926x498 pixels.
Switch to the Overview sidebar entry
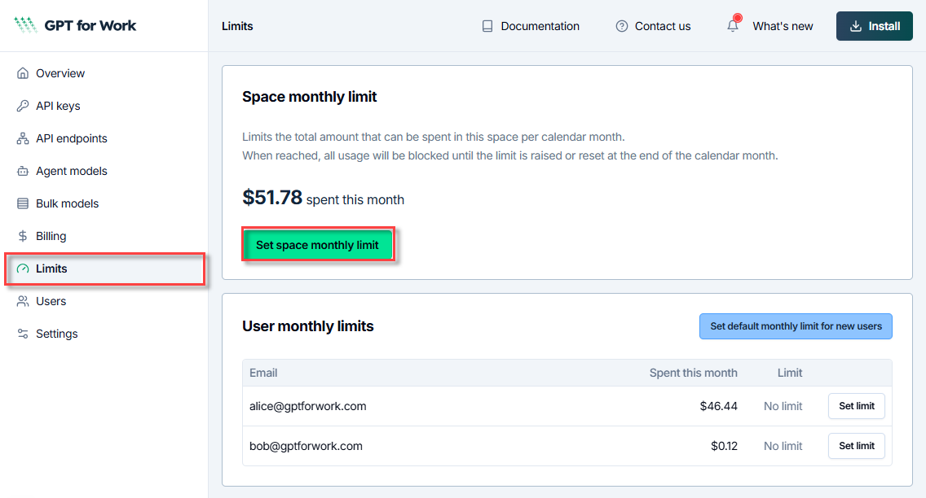pos(59,73)
